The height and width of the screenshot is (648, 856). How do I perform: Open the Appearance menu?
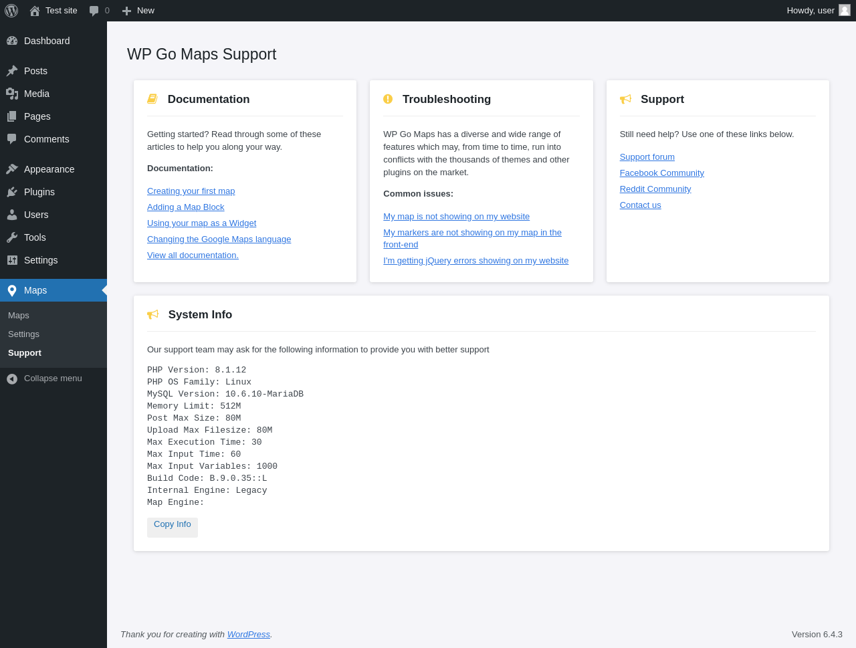[x=49, y=169]
